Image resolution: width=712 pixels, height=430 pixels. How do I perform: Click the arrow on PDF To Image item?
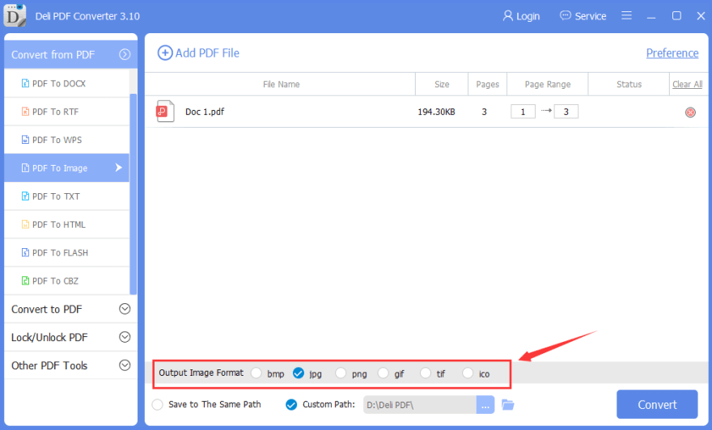tap(118, 167)
